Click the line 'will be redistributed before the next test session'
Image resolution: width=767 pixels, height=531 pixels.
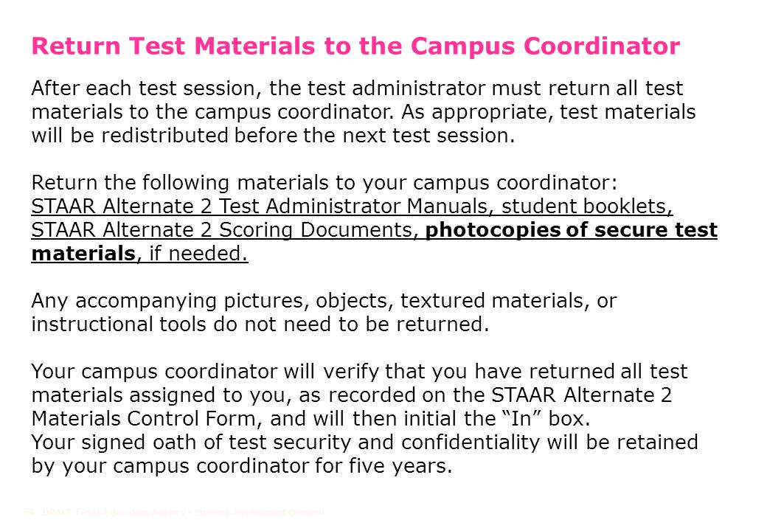(273, 136)
